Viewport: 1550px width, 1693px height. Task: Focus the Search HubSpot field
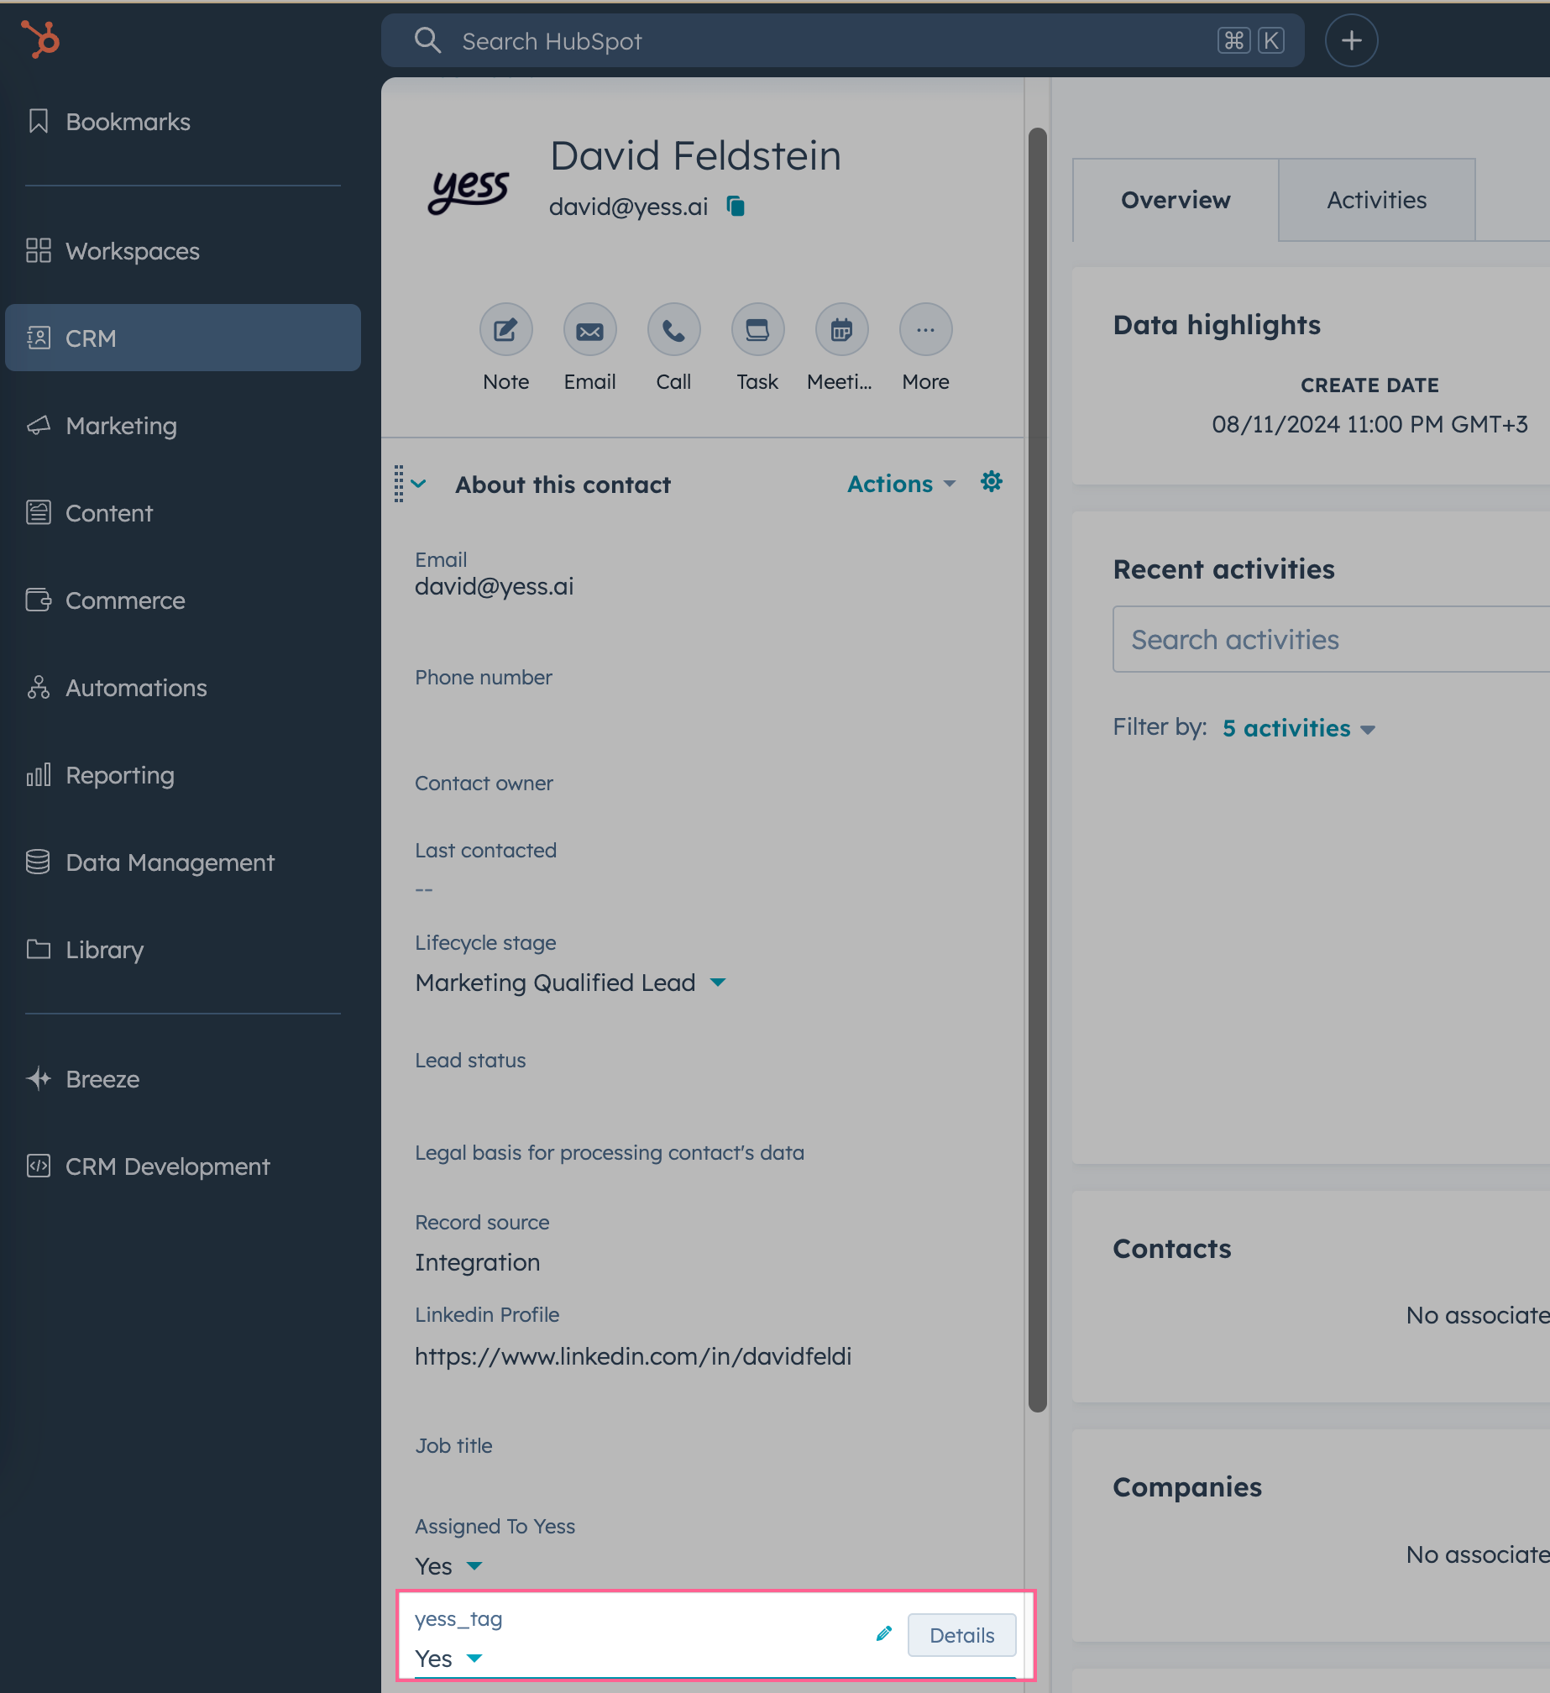[842, 40]
